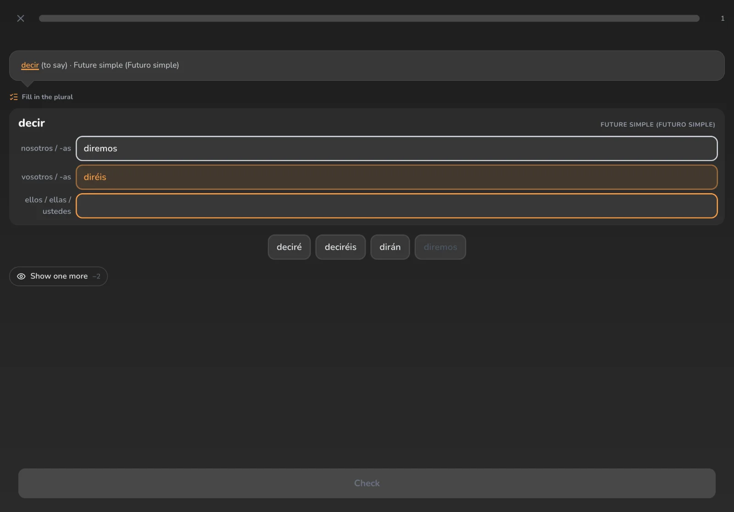Click the 'Fill in the plural' instruction text
The height and width of the screenshot is (512, 734).
pos(47,97)
